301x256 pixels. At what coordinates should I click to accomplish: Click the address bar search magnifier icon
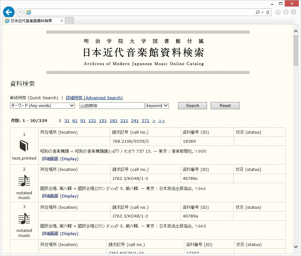click(258, 12)
